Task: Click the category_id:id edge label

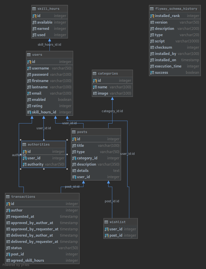Action: 112,111
